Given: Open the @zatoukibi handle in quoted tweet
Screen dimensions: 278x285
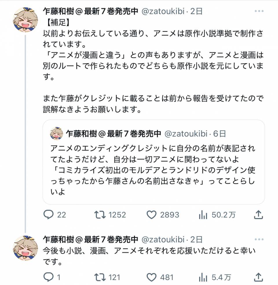Looking at the screenshot, I should click(186, 134).
